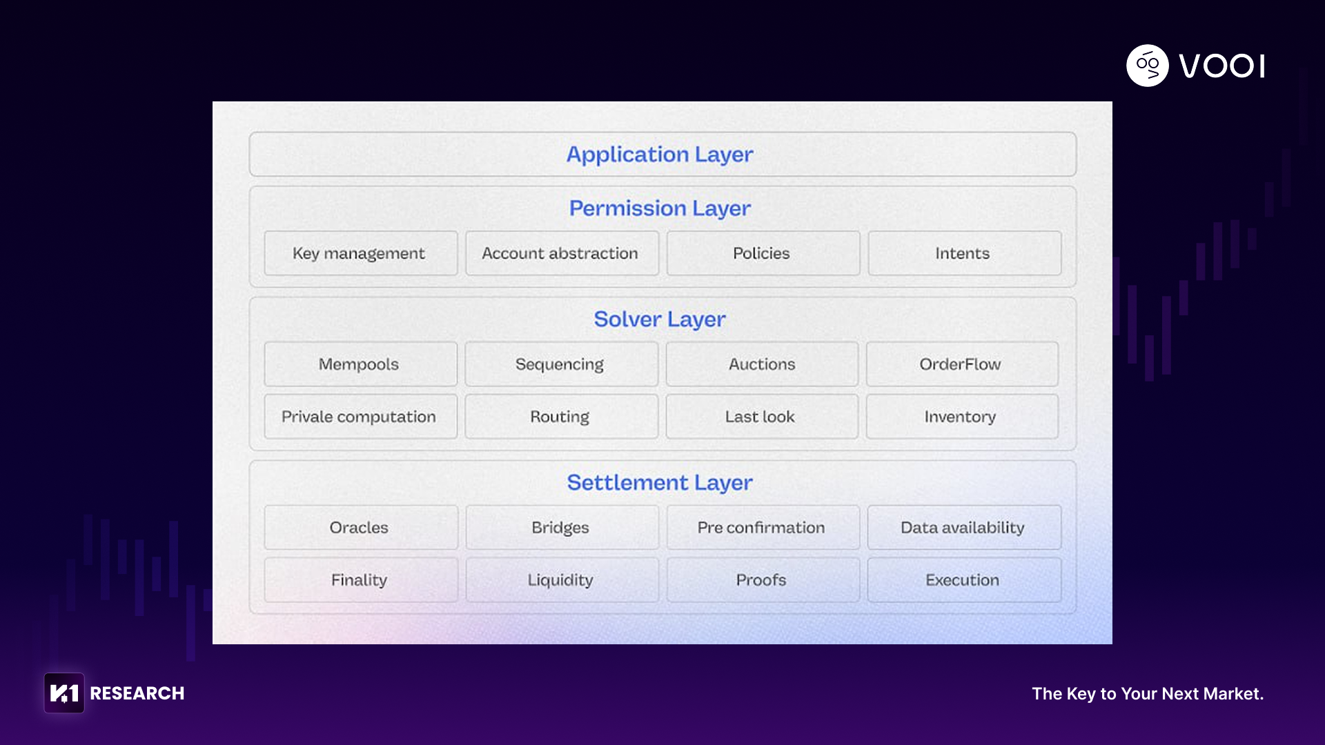The width and height of the screenshot is (1325, 745).
Task: Click the Pre confirmation box
Action: tap(762, 528)
